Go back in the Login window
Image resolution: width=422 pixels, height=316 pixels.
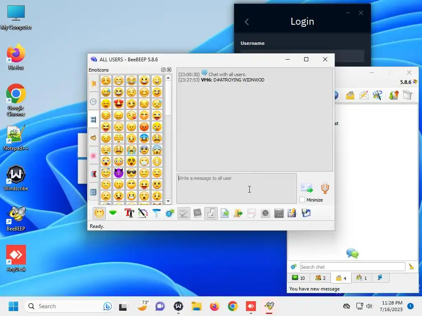tap(247, 22)
